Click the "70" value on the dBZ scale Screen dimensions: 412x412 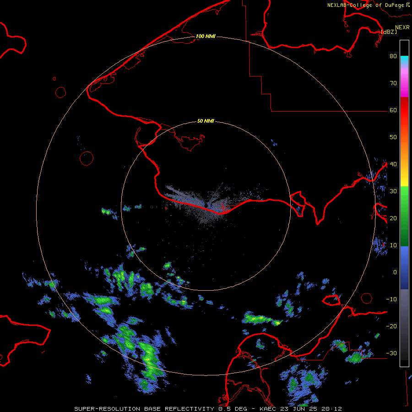[393, 83]
